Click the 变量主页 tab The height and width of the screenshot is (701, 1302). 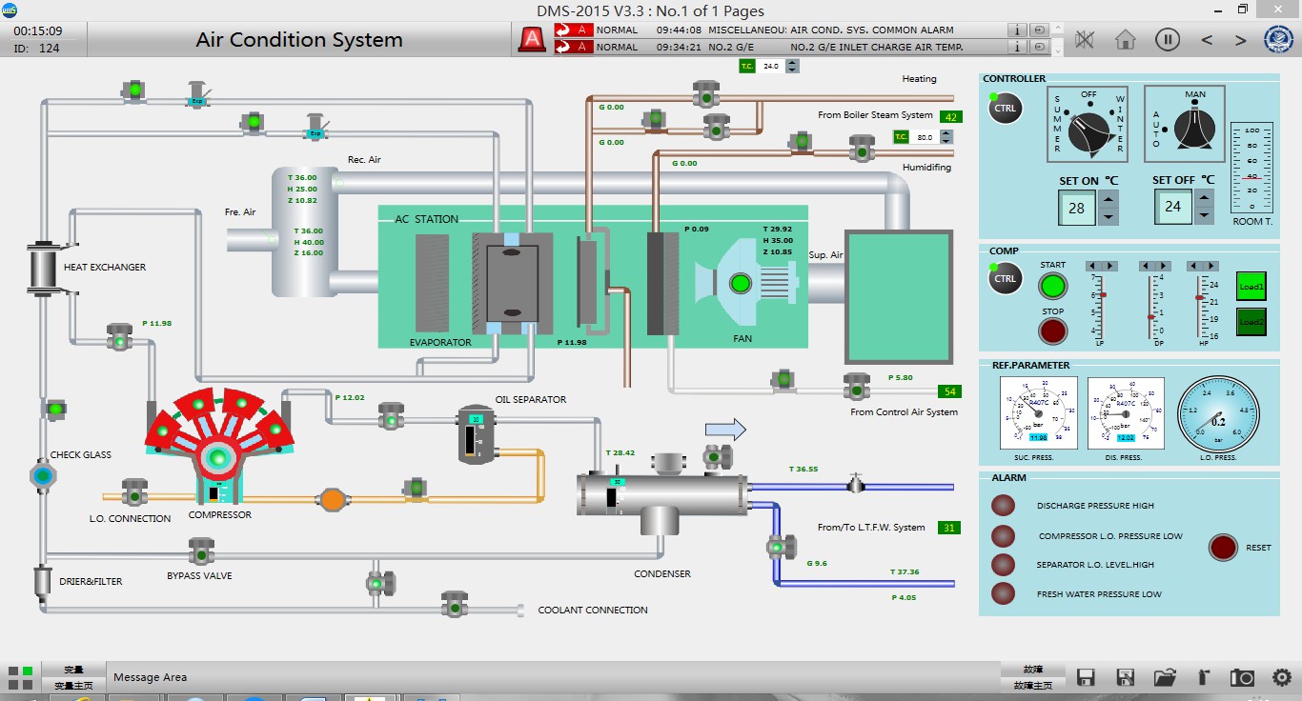[x=73, y=685]
